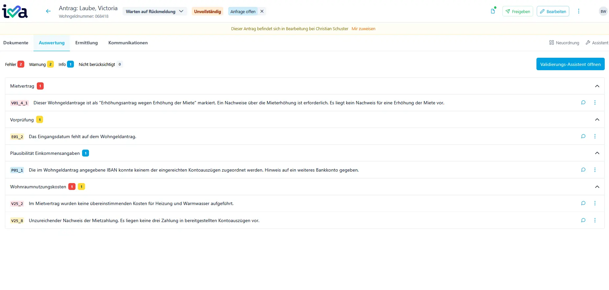This screenshot has width=609, height=290.
Task: Open comment icon for V01_4_1 entry
Action: 583,103
